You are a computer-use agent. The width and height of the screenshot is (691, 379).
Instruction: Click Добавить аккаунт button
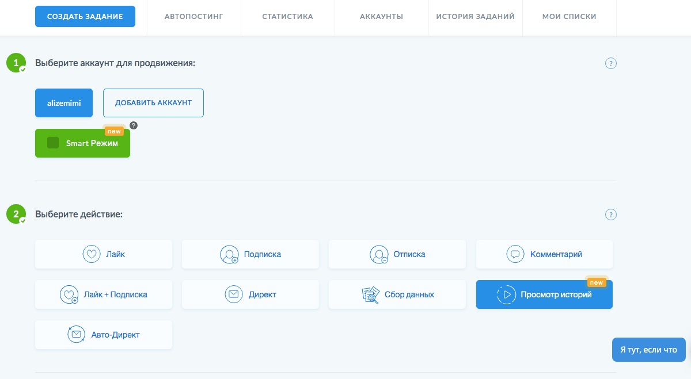tap(153, 103)
